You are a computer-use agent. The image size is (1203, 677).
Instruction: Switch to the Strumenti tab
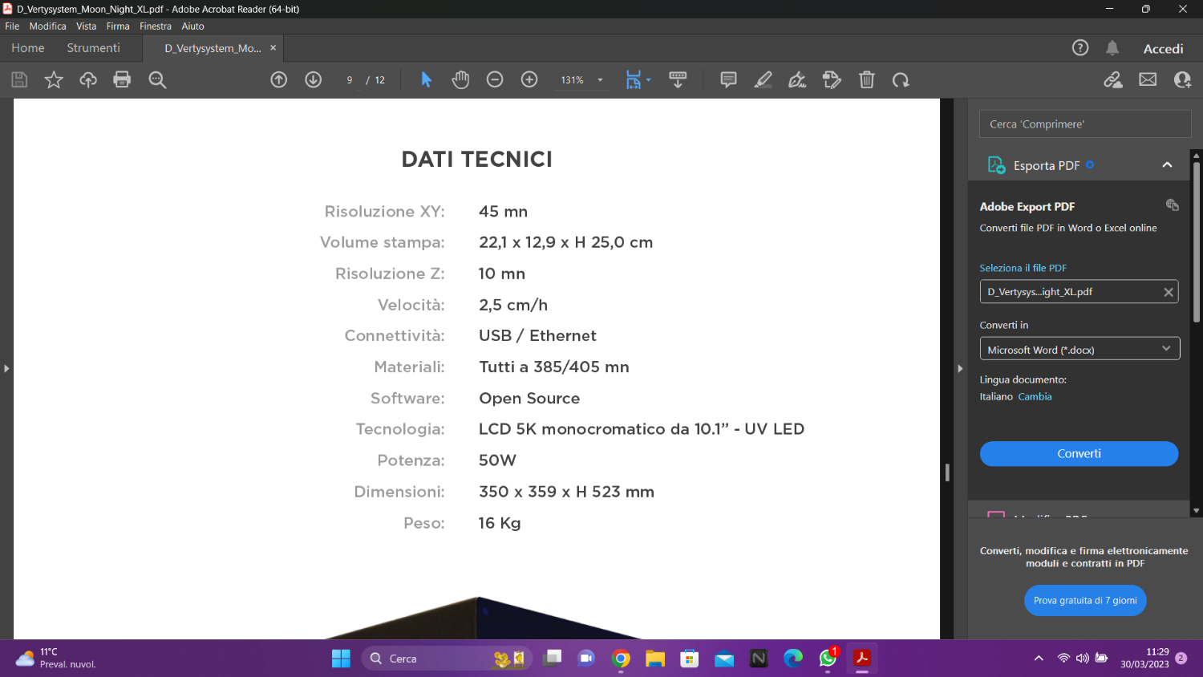93,48
